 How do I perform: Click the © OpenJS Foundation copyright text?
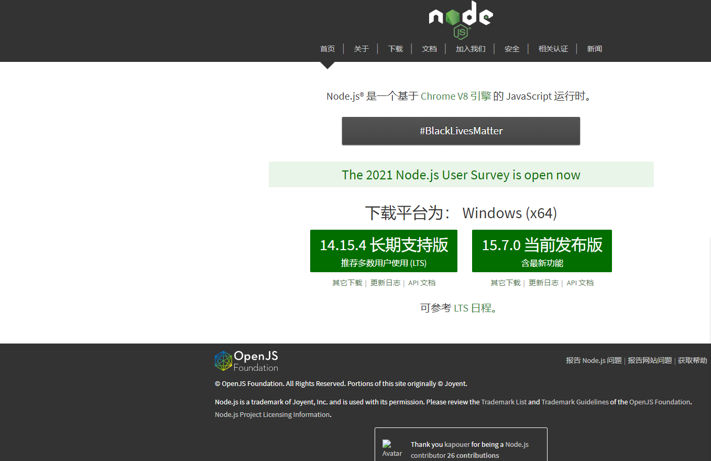(341, 383)
